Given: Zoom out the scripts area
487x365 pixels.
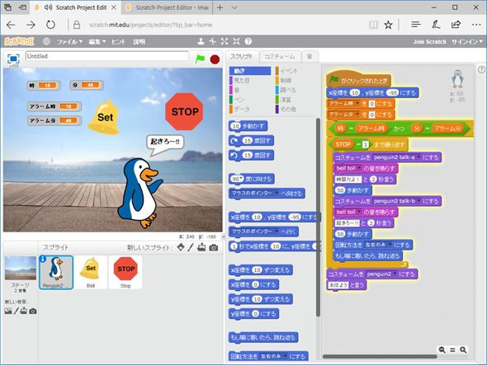Looking at the screenshot, I should click(x=442, y=350).
